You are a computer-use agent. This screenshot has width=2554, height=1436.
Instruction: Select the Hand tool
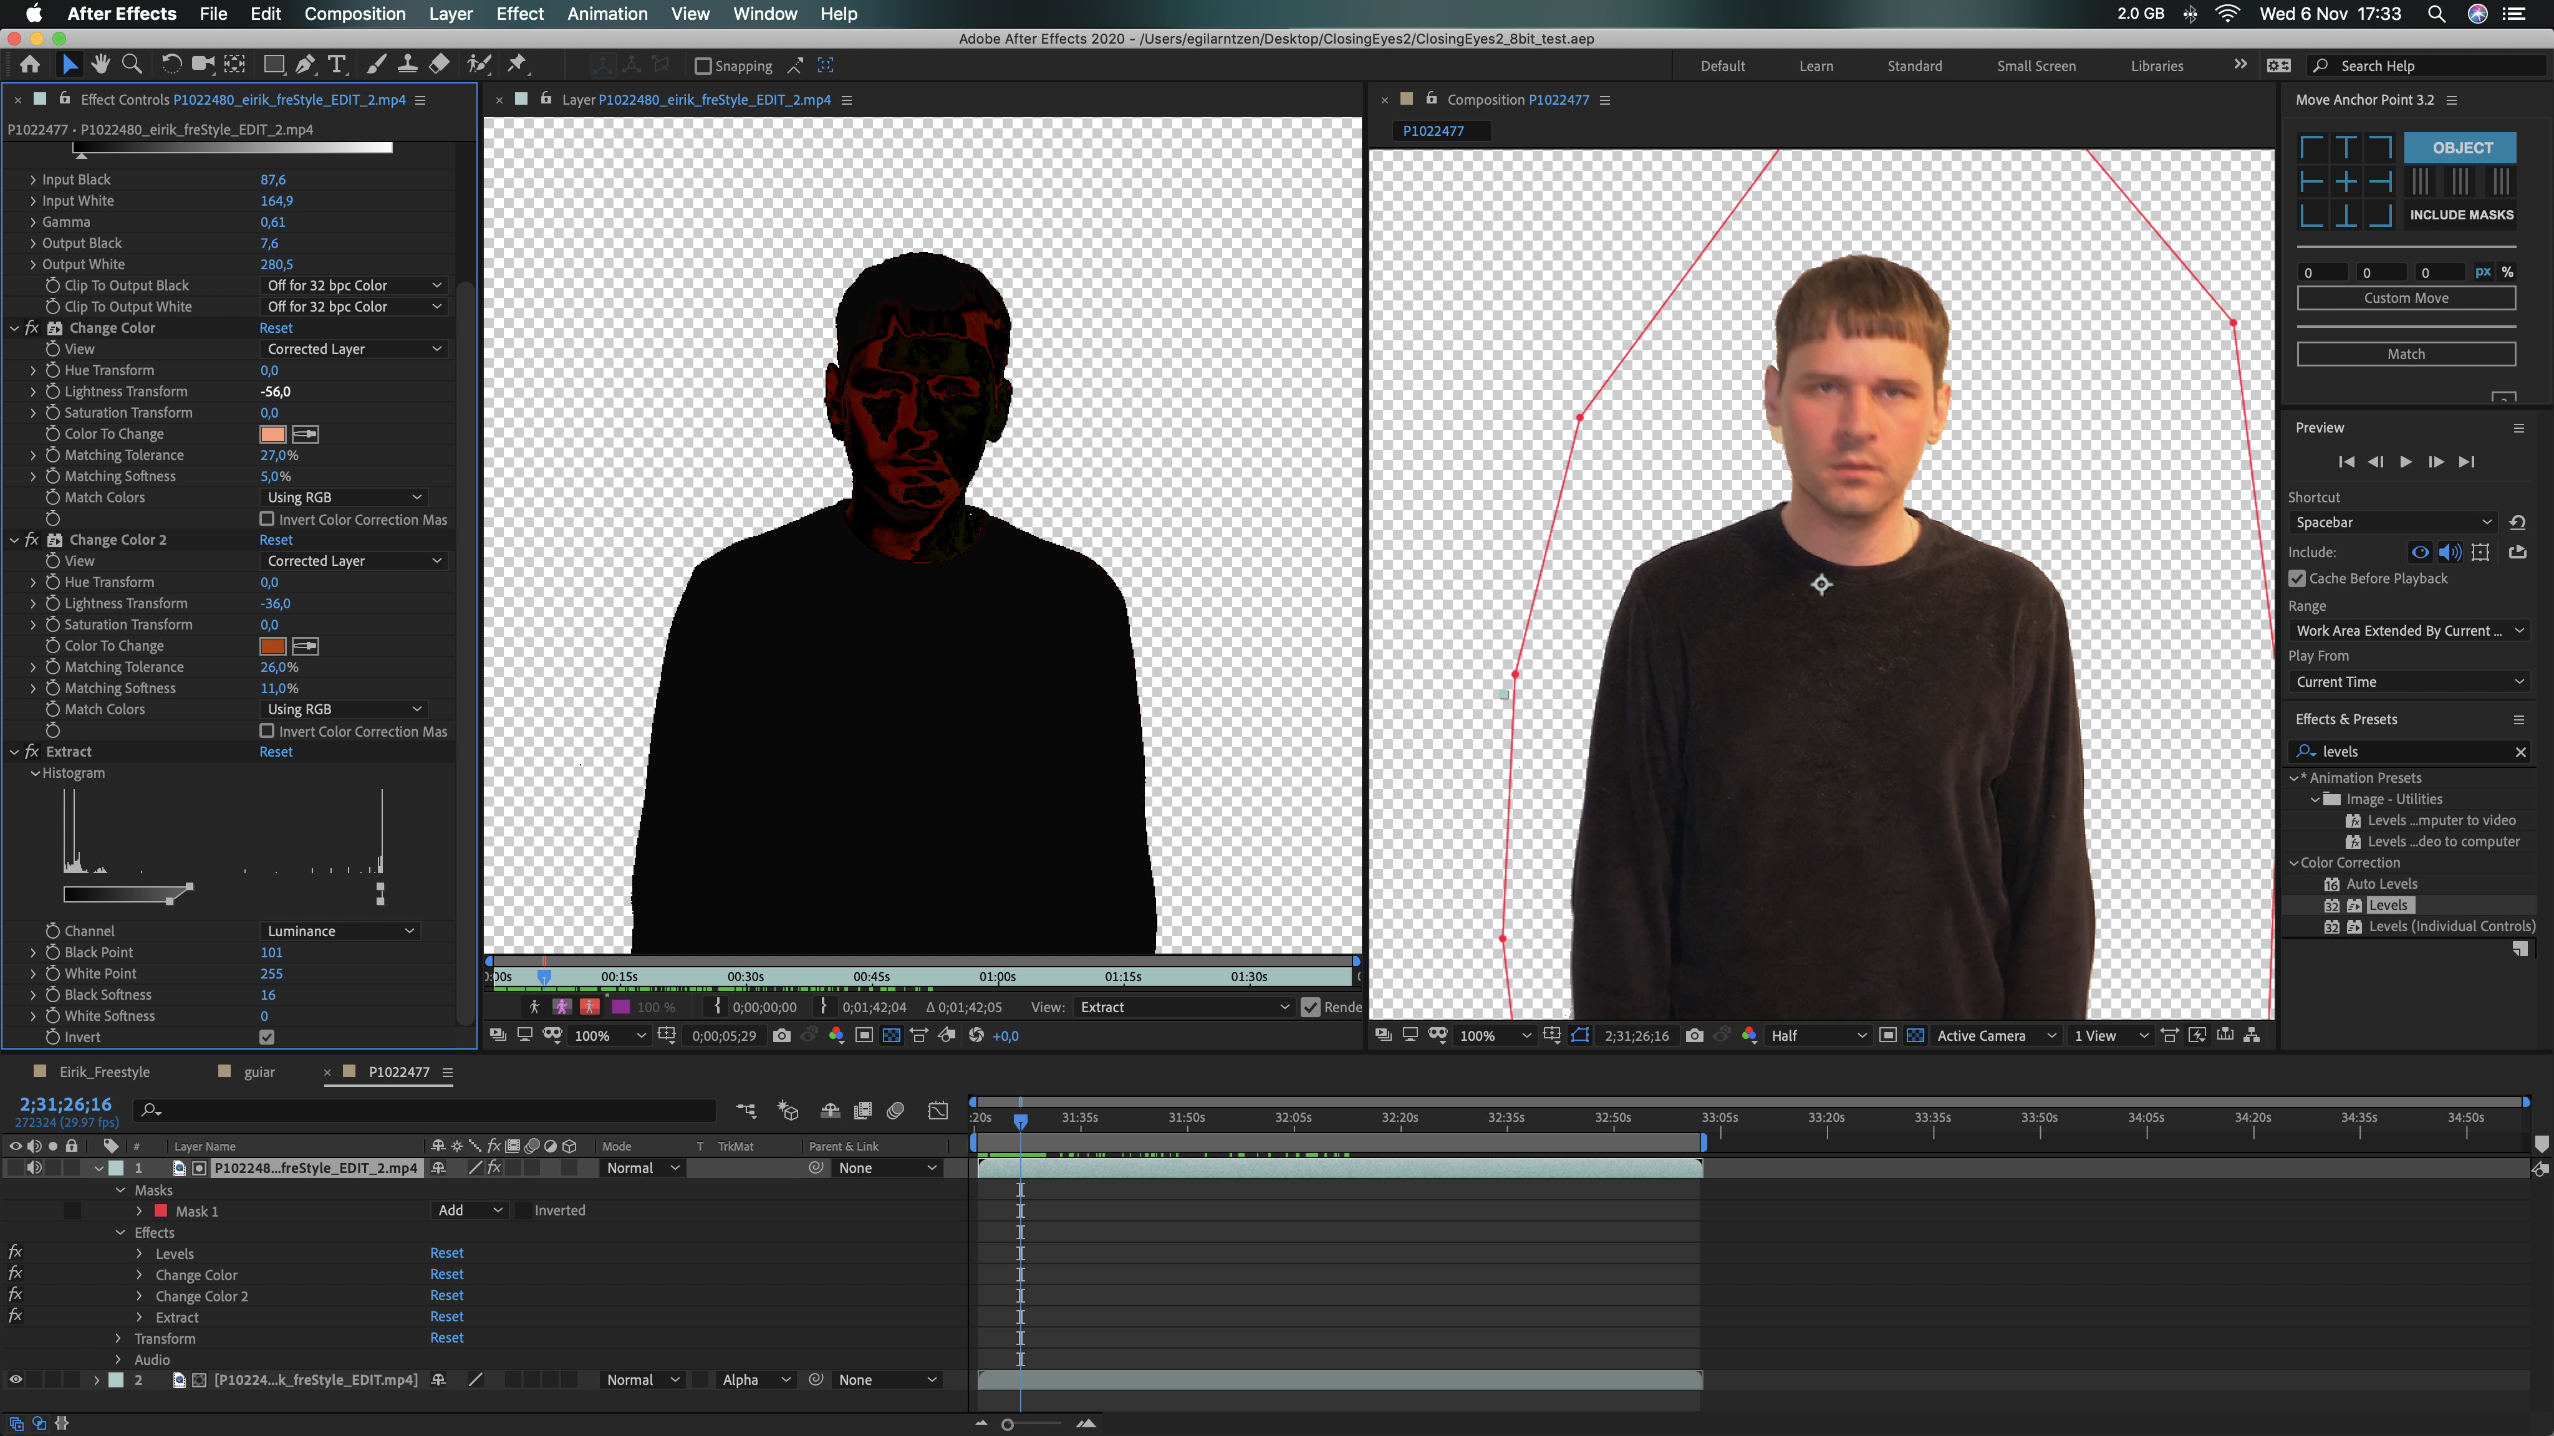[100, 65]
